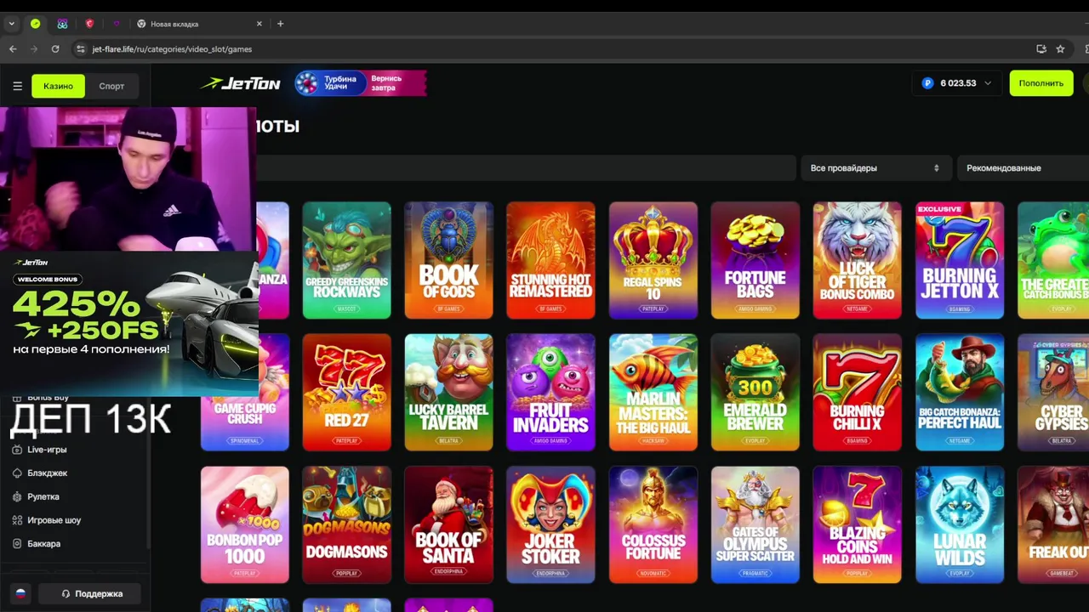
Task: Open the Bonbon Pop 1000 slot
Action: 244,524
